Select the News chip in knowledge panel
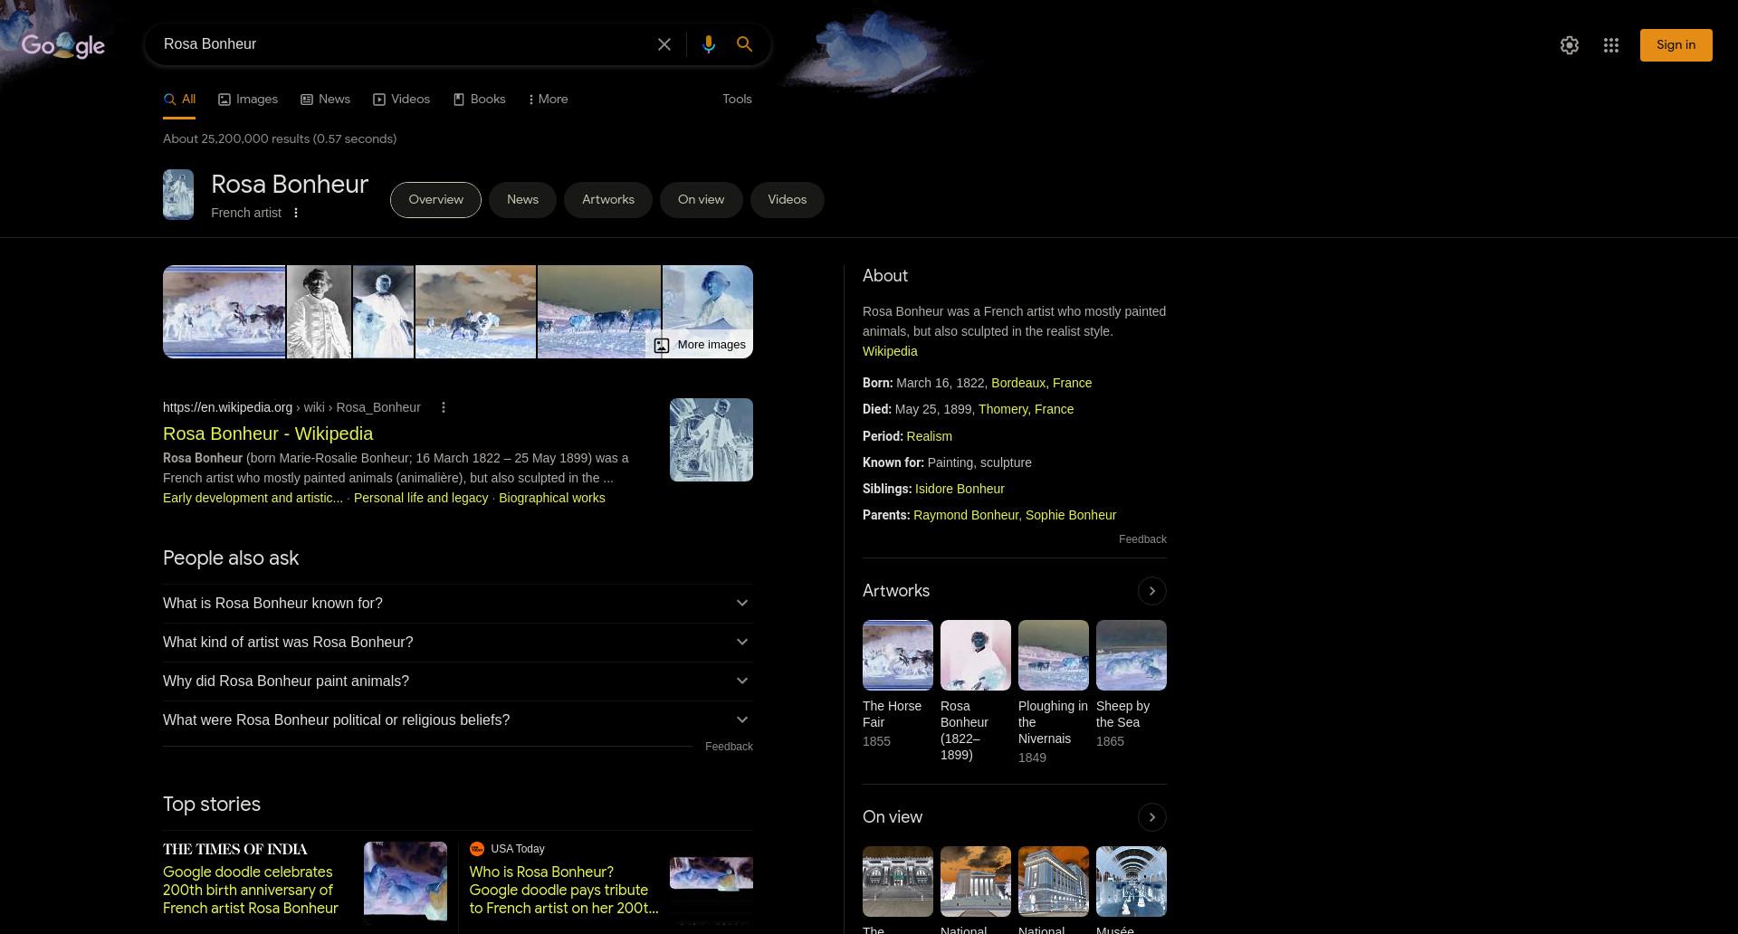Viewport: 1738px width, 934px height. [x=522, y=200]
